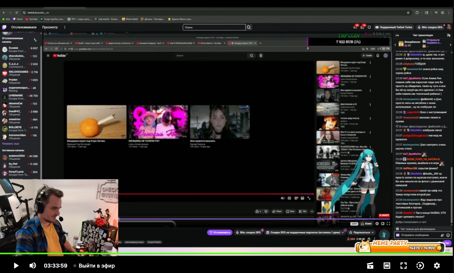Screen dimensions: 454x273
Task: Open the WELOVEGAMES channel in sidebar
Action: [20, 73]
